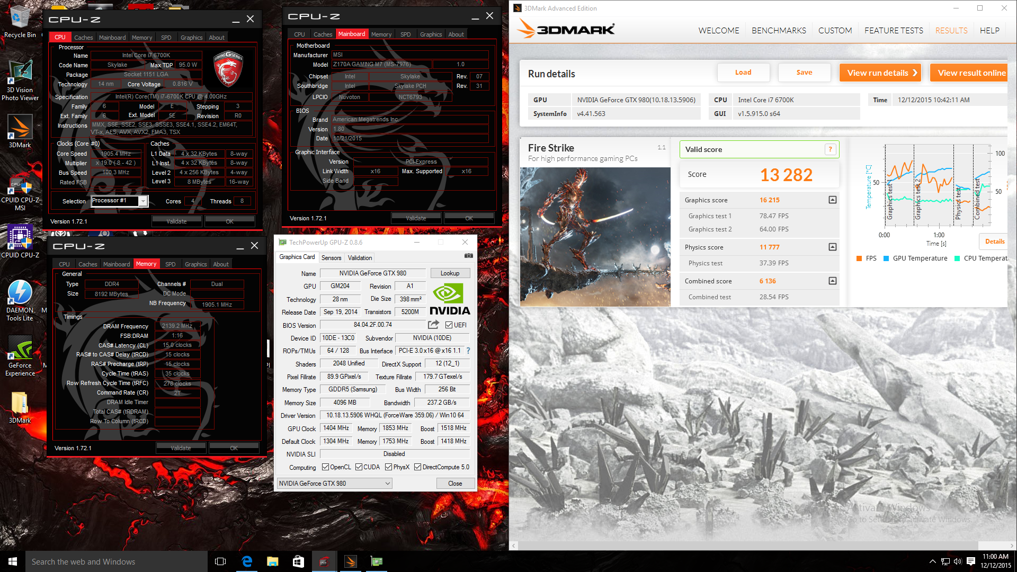Screen dimensions: 1017x572
Task: Click Validate button in CPU tab CPU-Z window
Action: [176, 221]
